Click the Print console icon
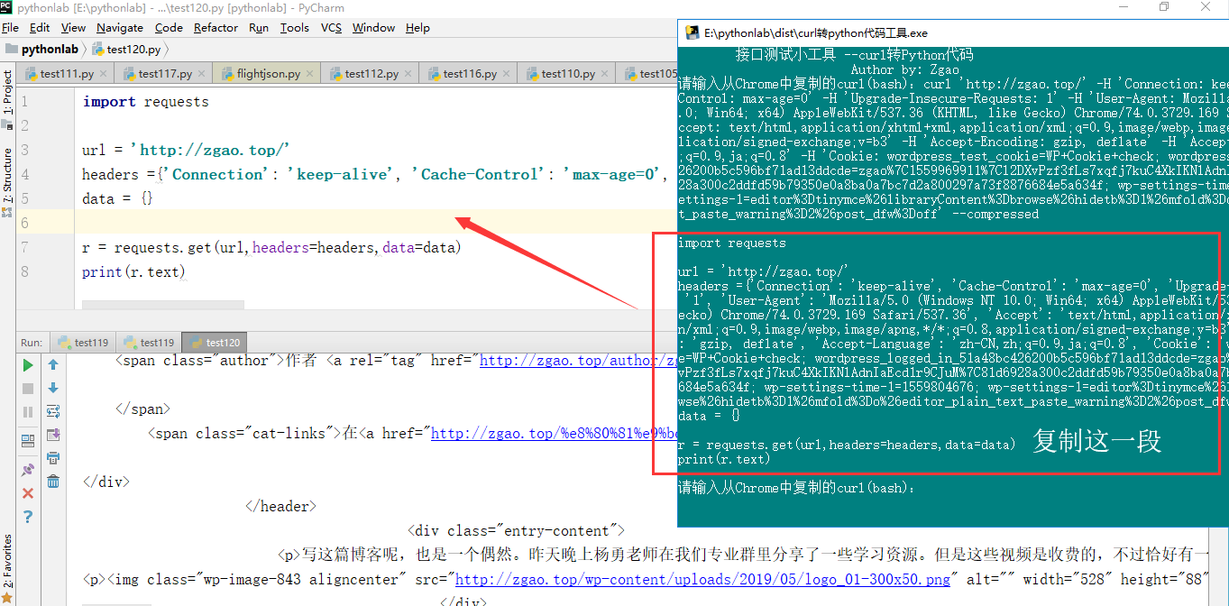 tap(53, 458)
